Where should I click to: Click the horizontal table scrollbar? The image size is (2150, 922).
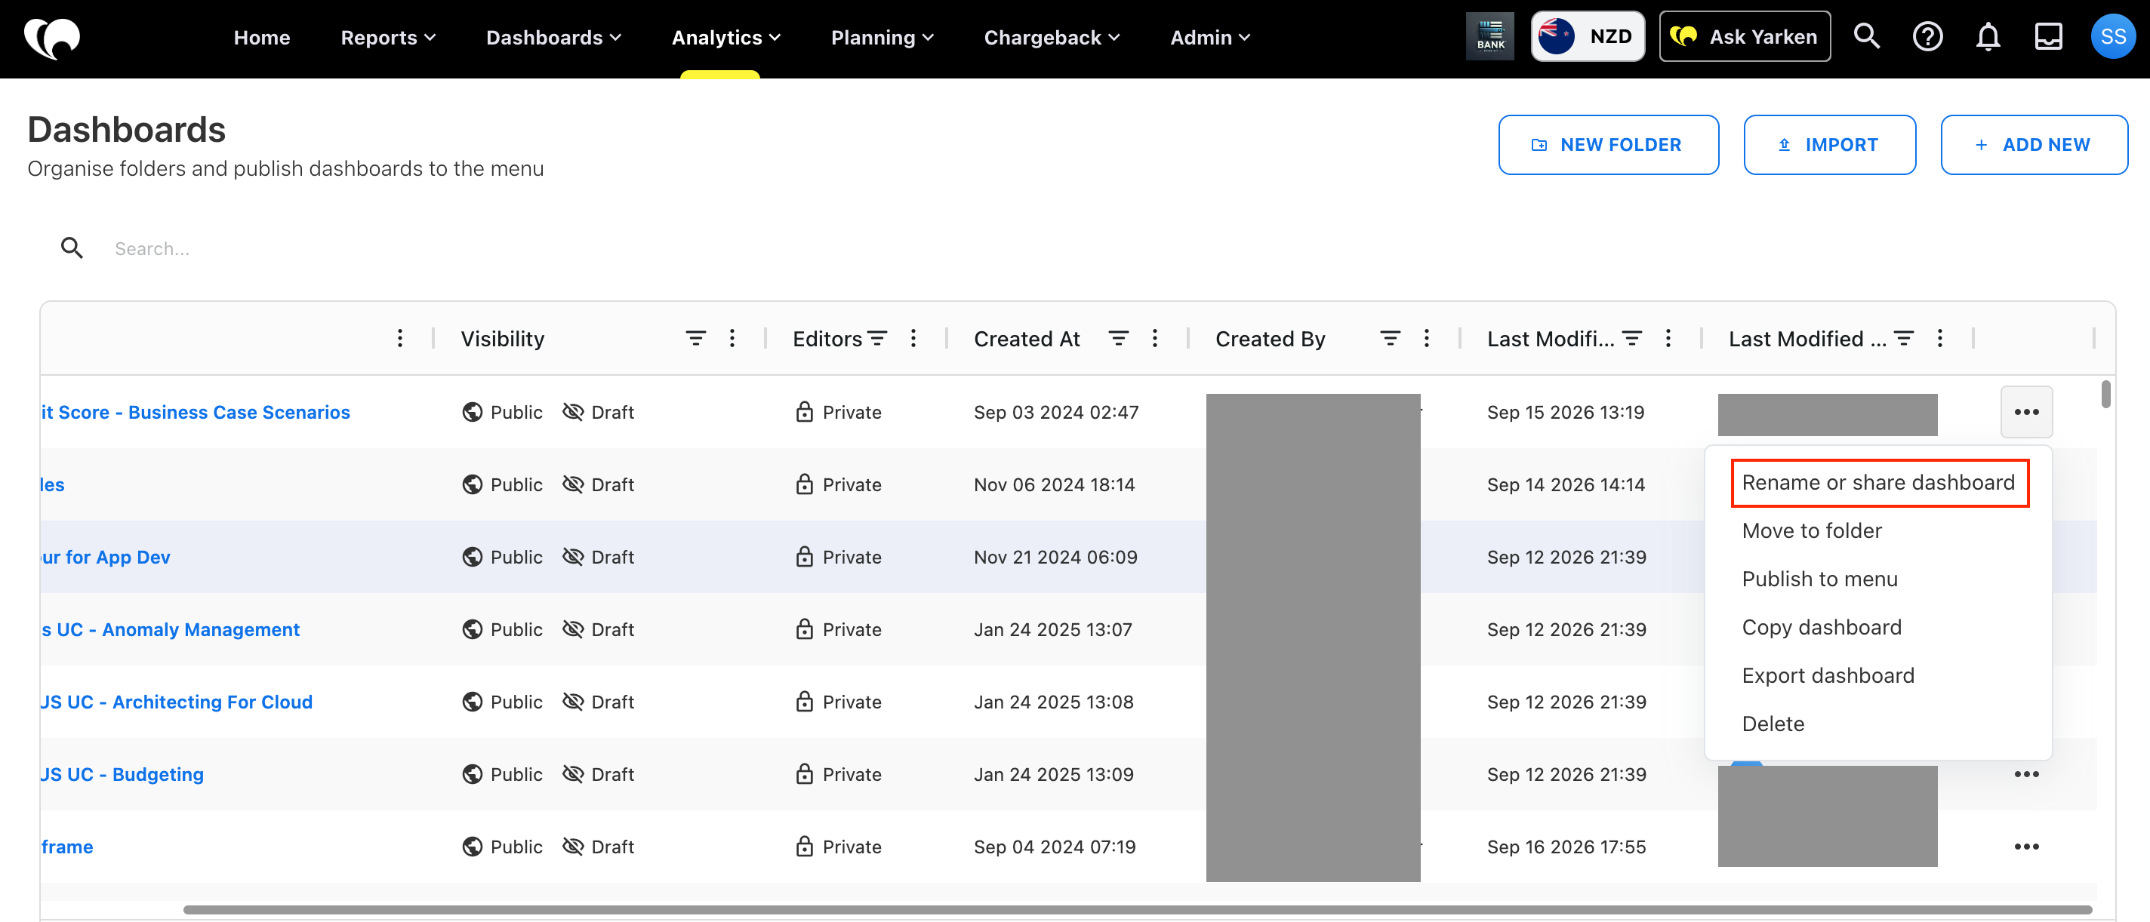[x=1137, y=909]
